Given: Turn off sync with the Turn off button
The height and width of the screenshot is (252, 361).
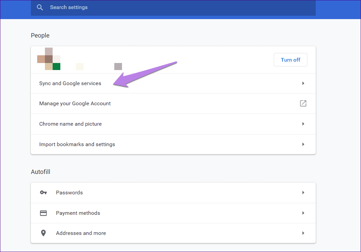Looking at the screenshot, I should point(290,60).
